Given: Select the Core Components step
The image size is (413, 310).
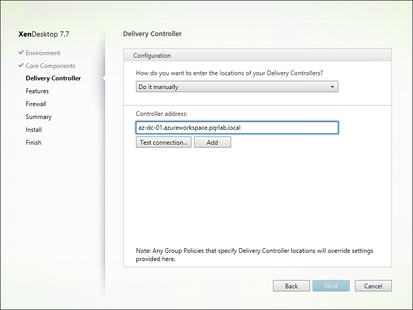Looking at the screenshot, I should coord(50,66).
